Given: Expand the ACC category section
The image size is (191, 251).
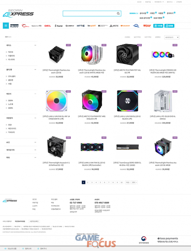Looking at the screenshot, I should [35, 142].
